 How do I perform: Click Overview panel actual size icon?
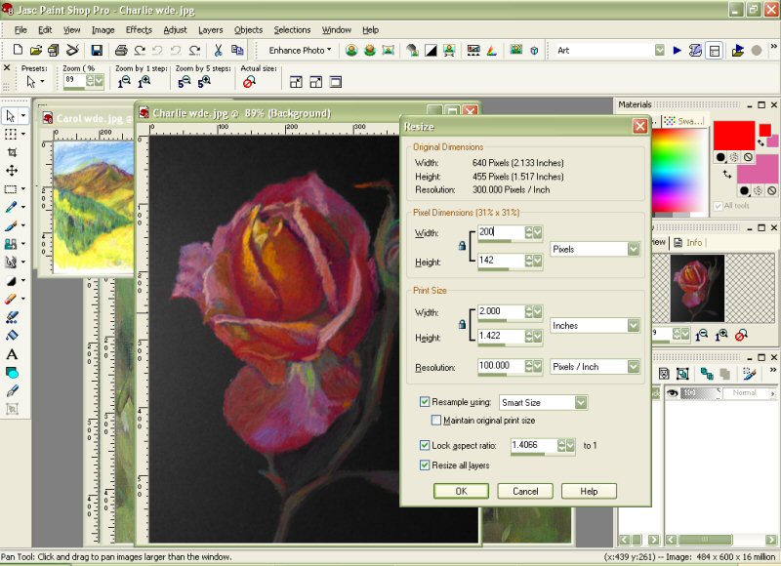pyautogui.click(x=741, y=335)
